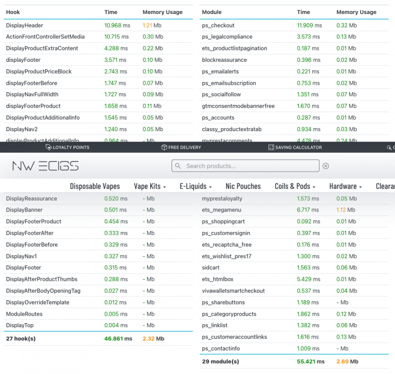Viewport: 395px width, 374px height.
Task: Click Time header in hooks table
Action: pos(111,12)
